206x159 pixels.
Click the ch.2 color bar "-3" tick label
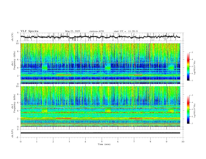(x=192, y=95)
